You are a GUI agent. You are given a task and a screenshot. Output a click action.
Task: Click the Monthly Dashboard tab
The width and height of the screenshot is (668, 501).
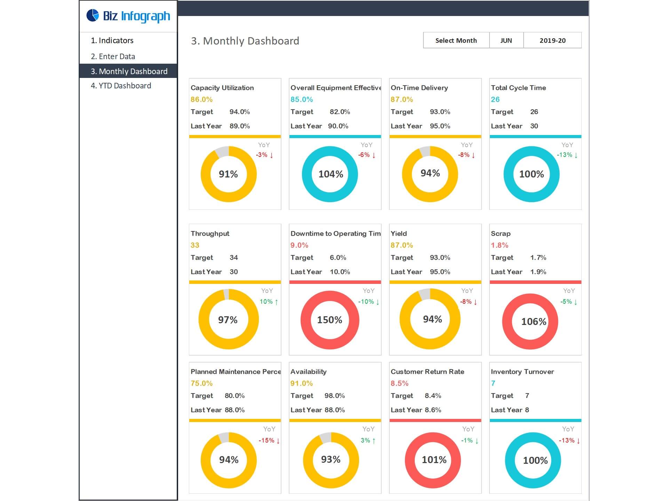point(130,71)
